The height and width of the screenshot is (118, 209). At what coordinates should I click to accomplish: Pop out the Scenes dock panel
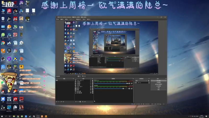73,79
